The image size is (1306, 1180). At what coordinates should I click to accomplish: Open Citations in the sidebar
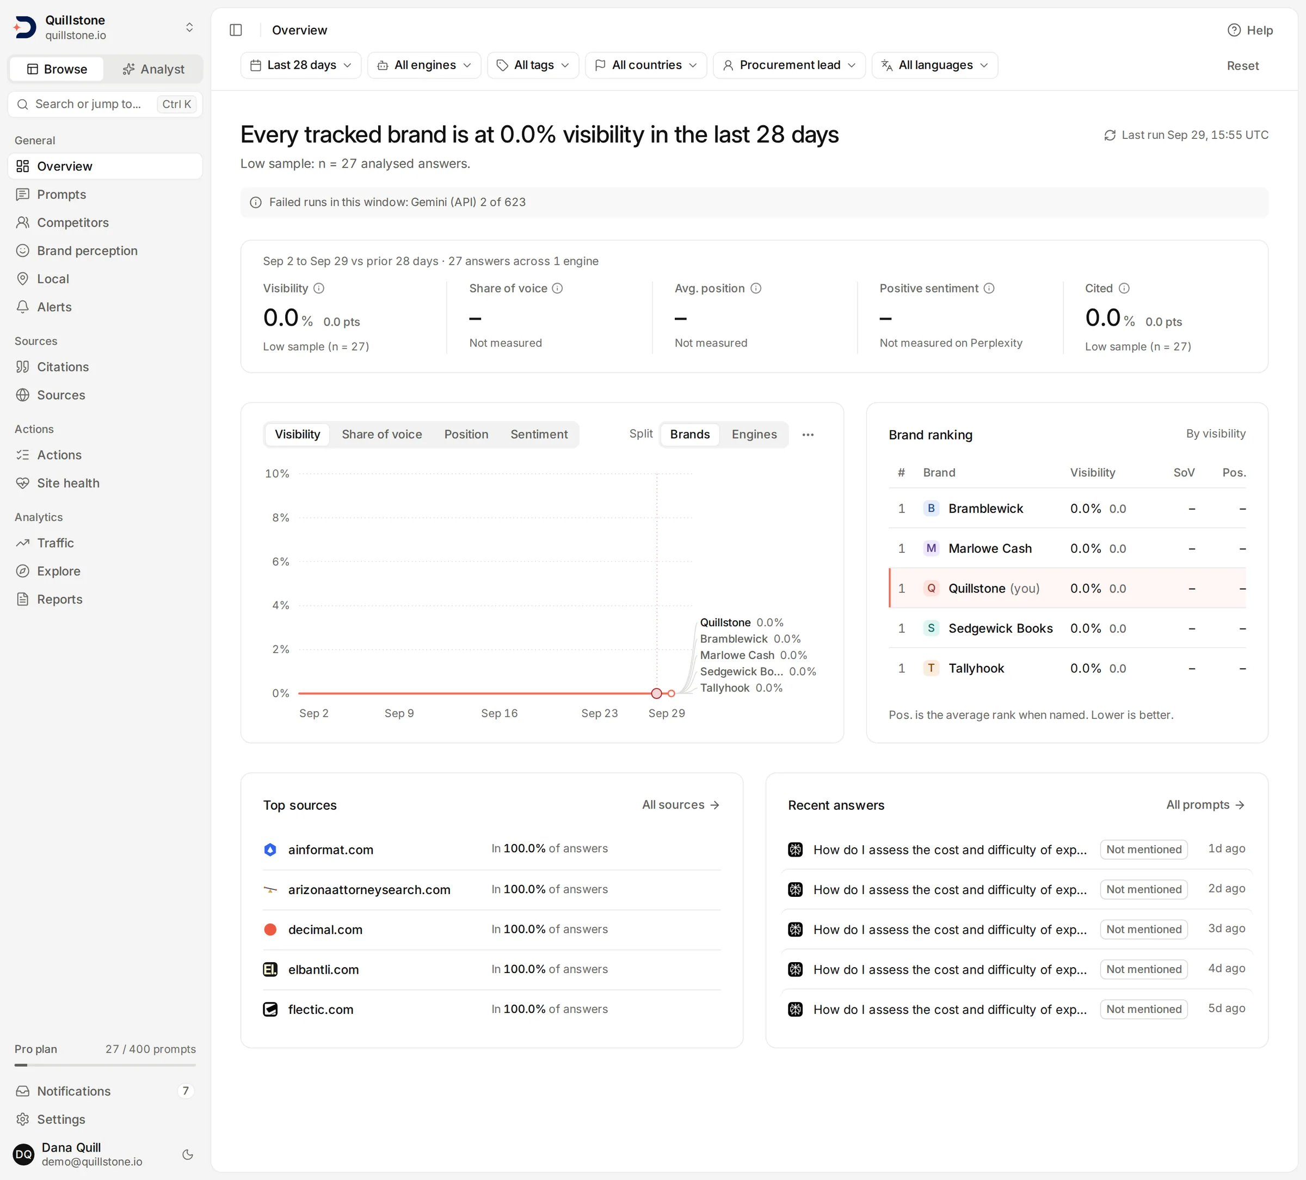(105, 367)
